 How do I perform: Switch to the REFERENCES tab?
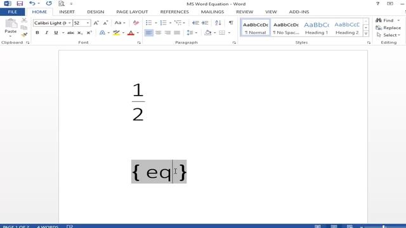pos(174,12)
